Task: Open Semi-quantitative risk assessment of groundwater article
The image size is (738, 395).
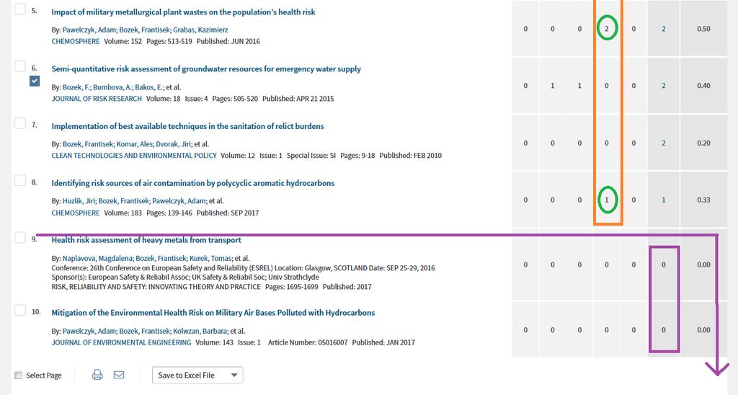Action: [x=206, y=69]
